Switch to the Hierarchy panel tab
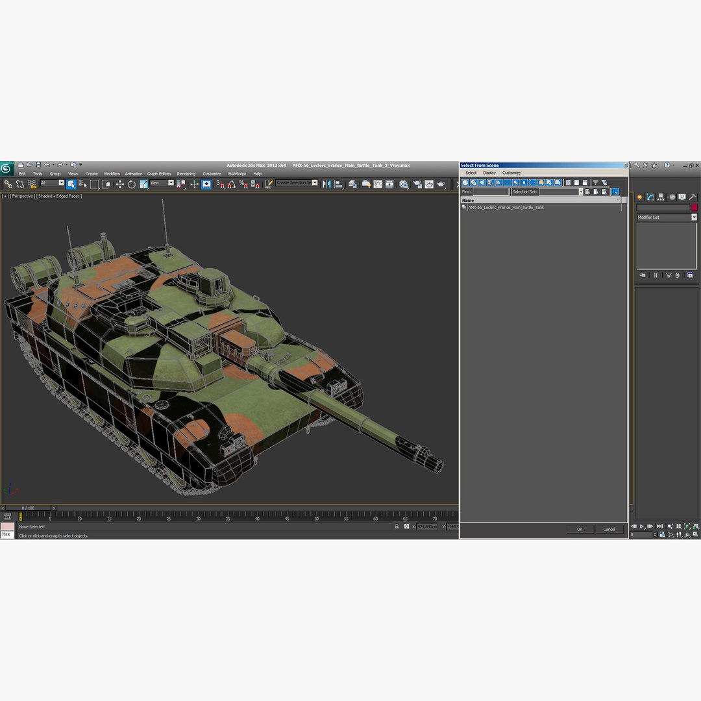The width and height of the screenshot is (701, 701). point(661,197)
